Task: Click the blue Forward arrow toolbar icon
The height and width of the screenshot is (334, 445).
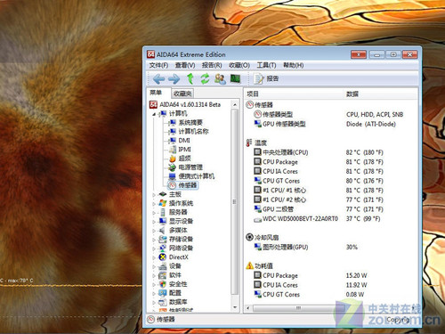Action: tap(174, 79)
